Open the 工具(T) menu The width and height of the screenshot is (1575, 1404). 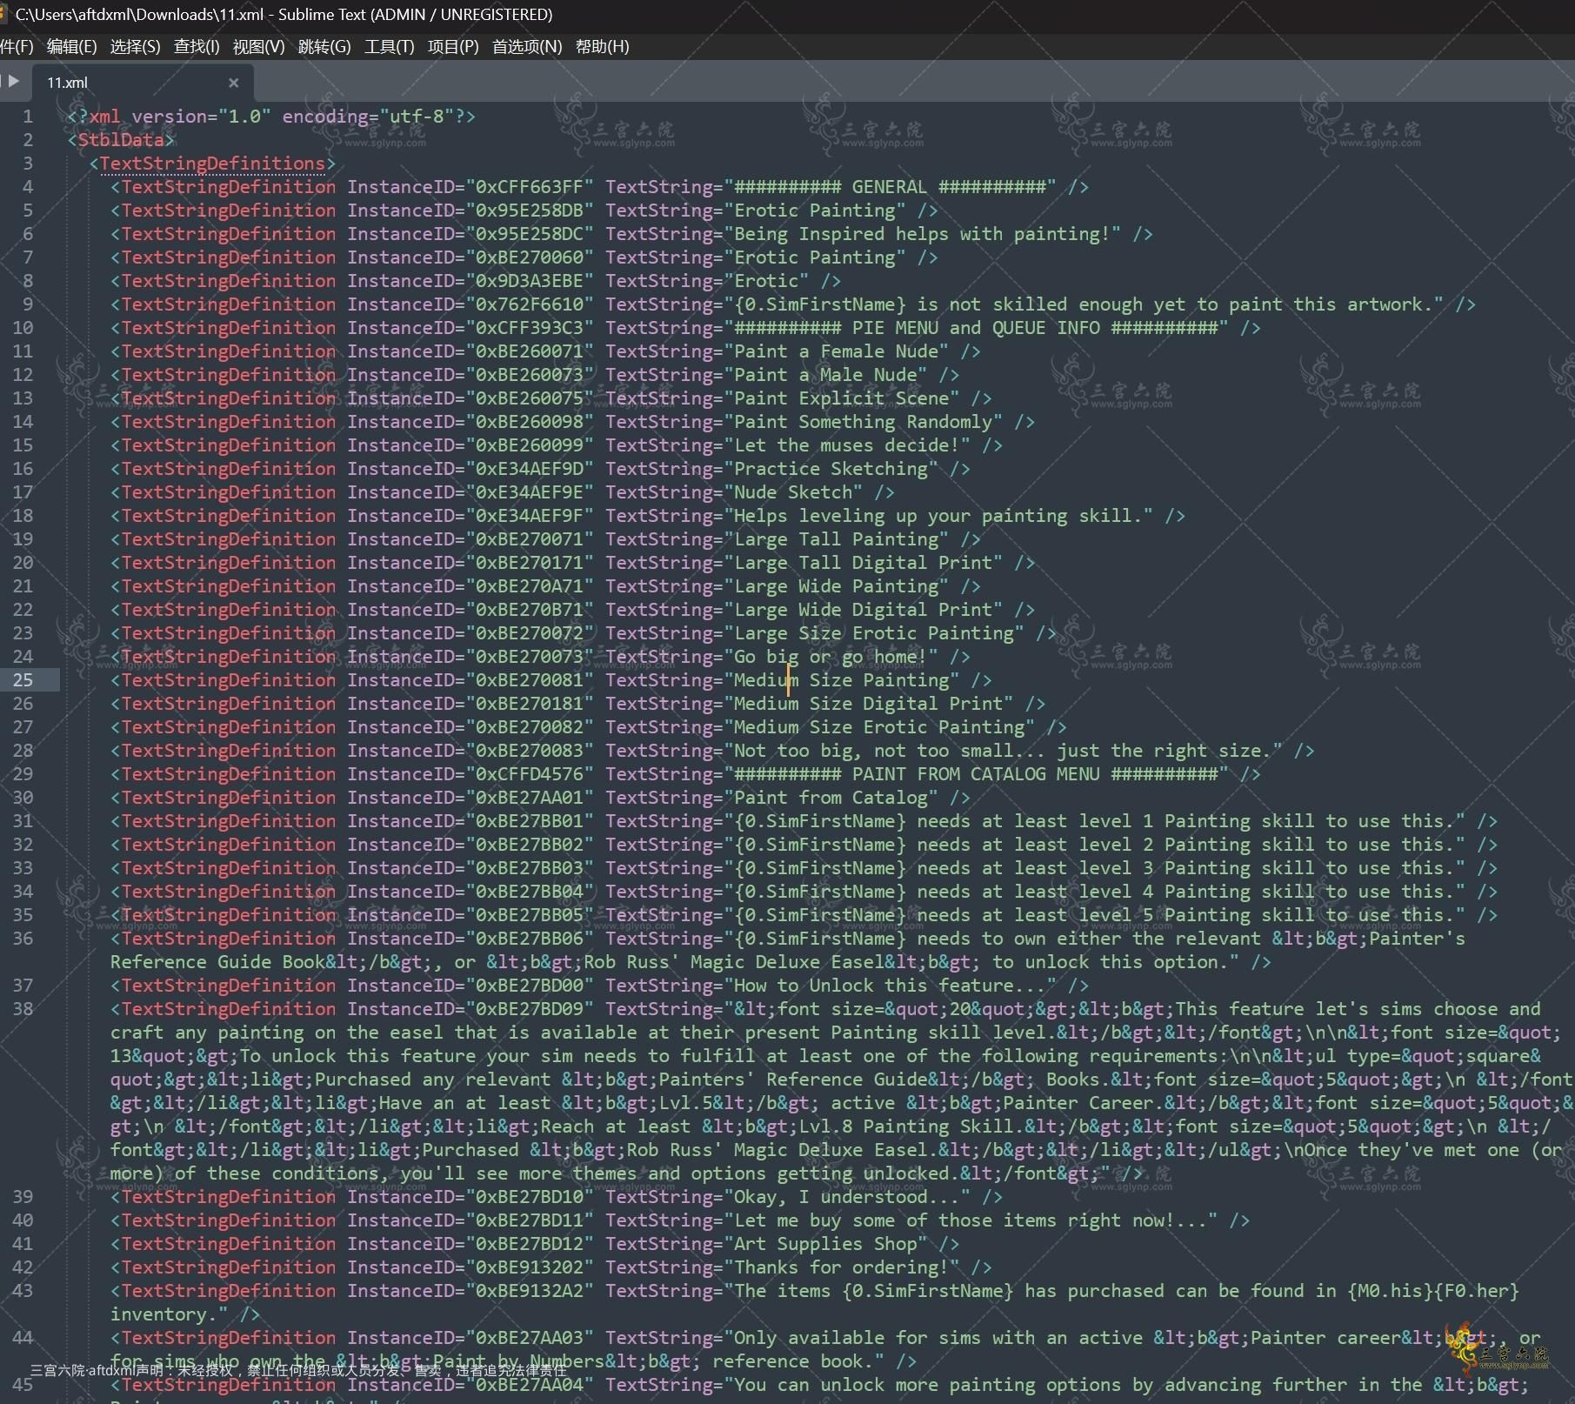pyautogui.click(x=389, y=47)
